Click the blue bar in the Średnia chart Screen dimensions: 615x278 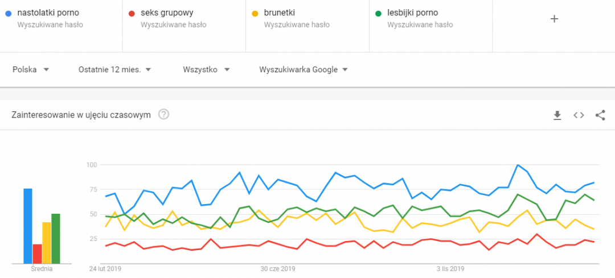pyautogui.click(x=28, y=226)
